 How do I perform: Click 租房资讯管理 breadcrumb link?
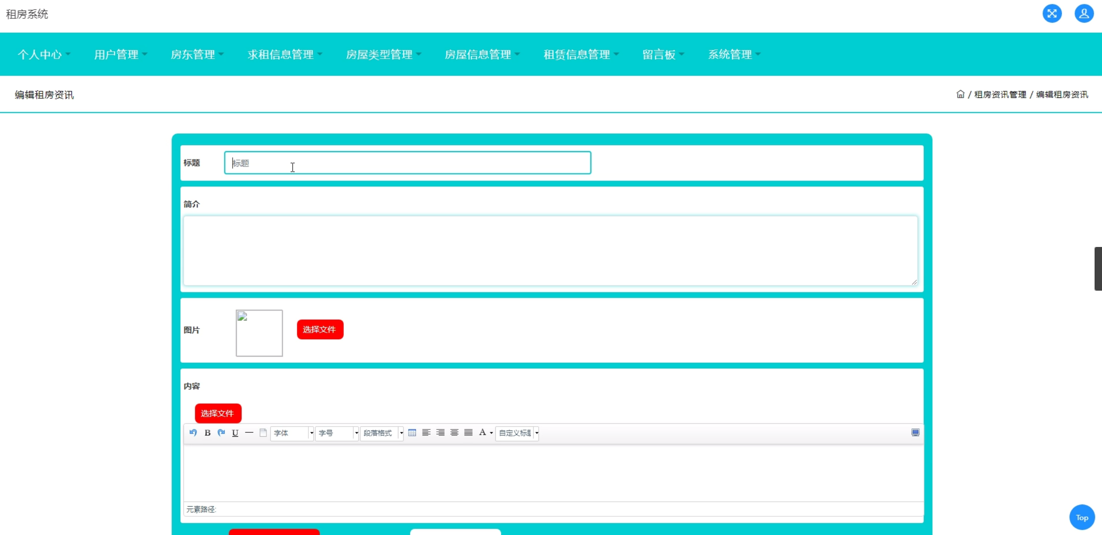[x=1000, y=95]
